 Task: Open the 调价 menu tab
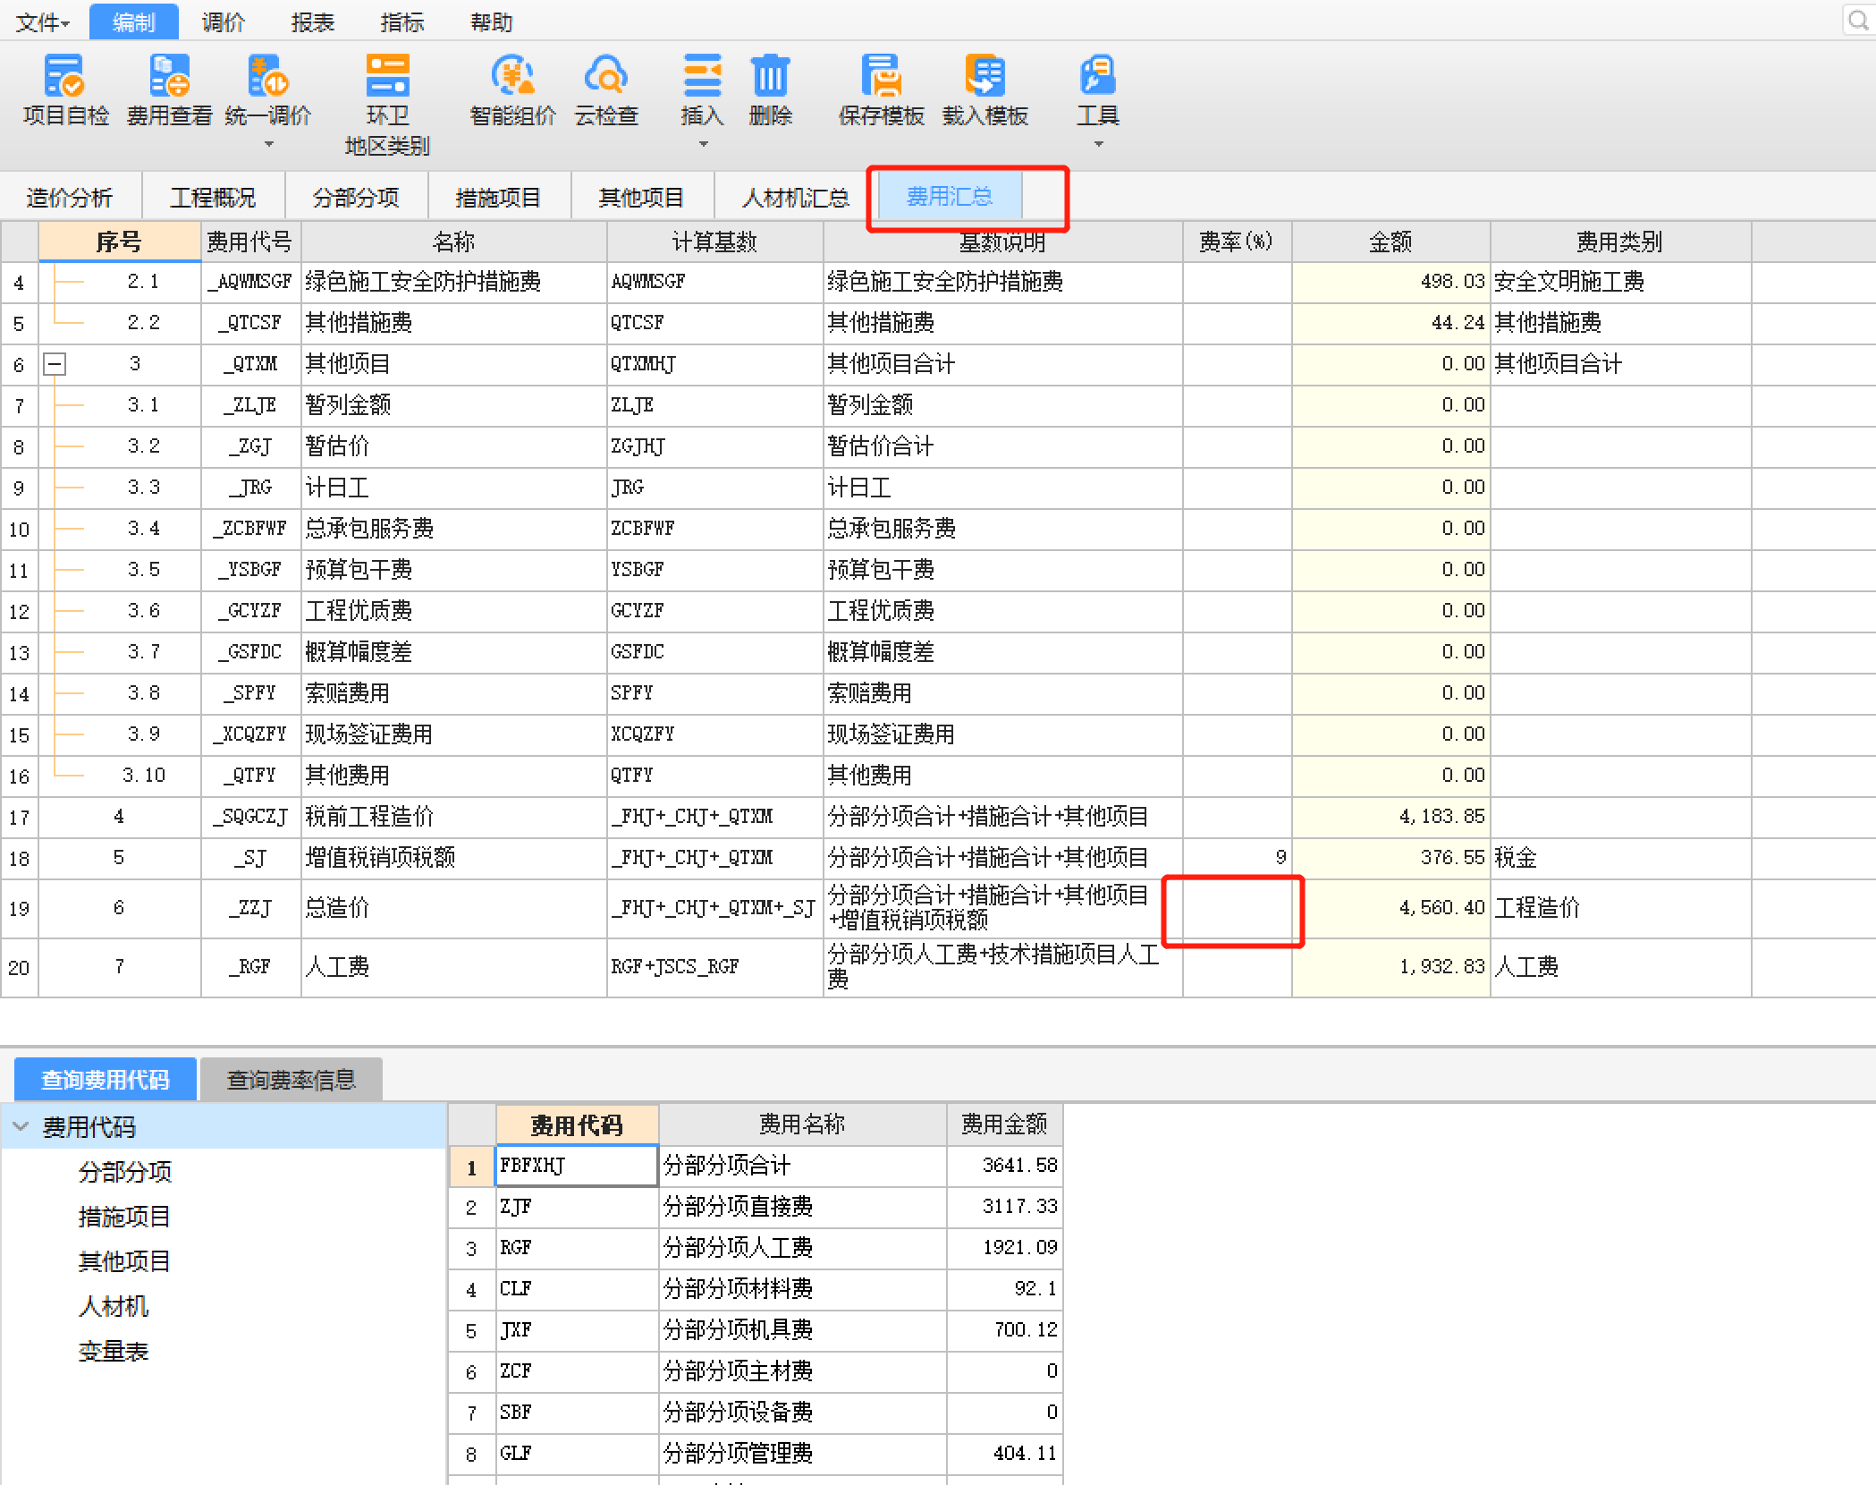pos(223,22)
